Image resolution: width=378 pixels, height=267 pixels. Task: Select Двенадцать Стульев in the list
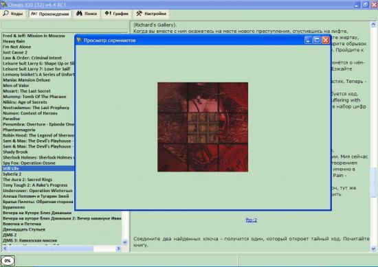(x=24, y=229)
